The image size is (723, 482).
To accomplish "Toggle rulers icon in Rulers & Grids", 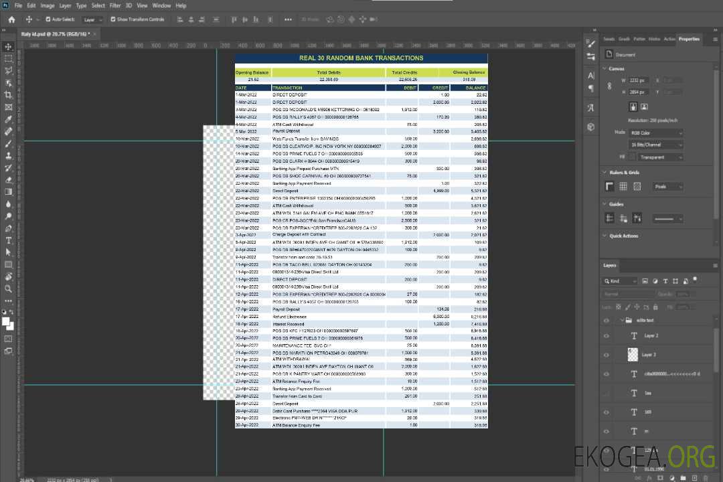I will click(610, 186).
